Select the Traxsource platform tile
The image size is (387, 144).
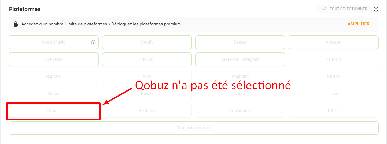point(240,111)
